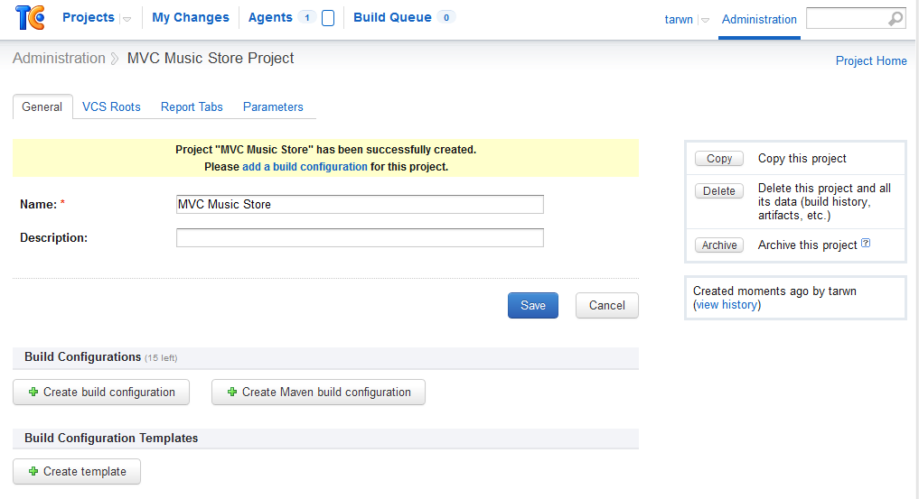Expand the tarwn user menu arrow
This screenshot has width=919, height=499.
pos(705,20)
